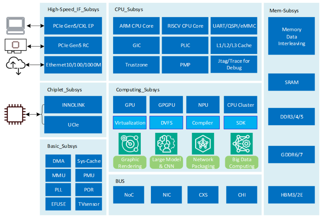Select the PLIC block
The width and height of the screenshot is (321, 219).
tap(185, 45)
